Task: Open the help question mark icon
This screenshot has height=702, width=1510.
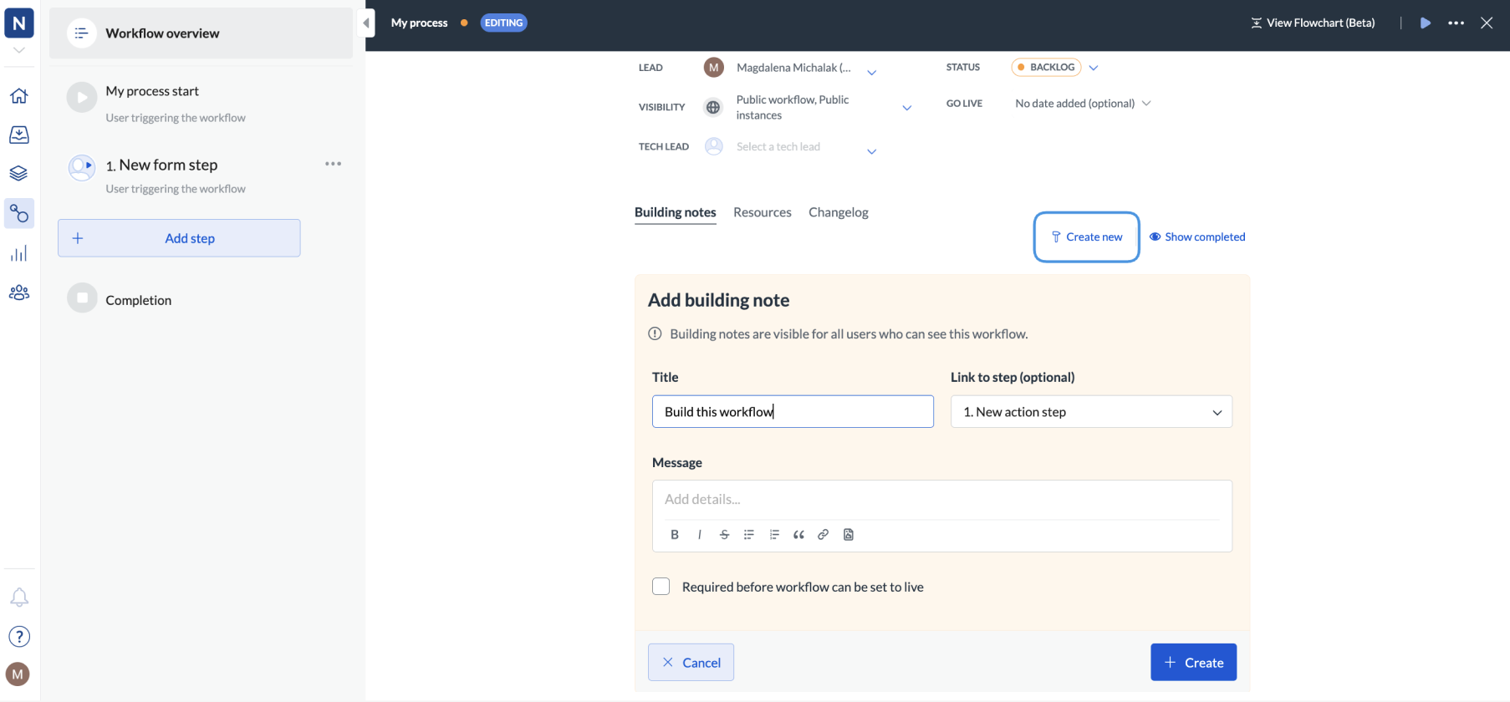Action: 19,637
